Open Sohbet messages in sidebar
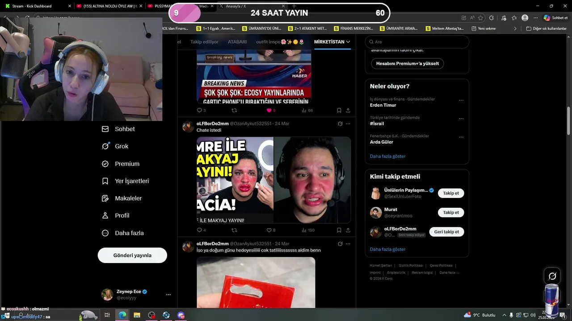This screenshot has height=321, width=572. [118, 129]
